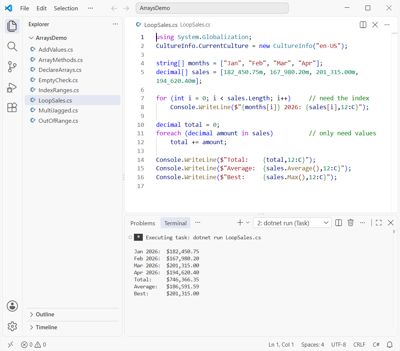Change language mode via C#

[376, 345]
